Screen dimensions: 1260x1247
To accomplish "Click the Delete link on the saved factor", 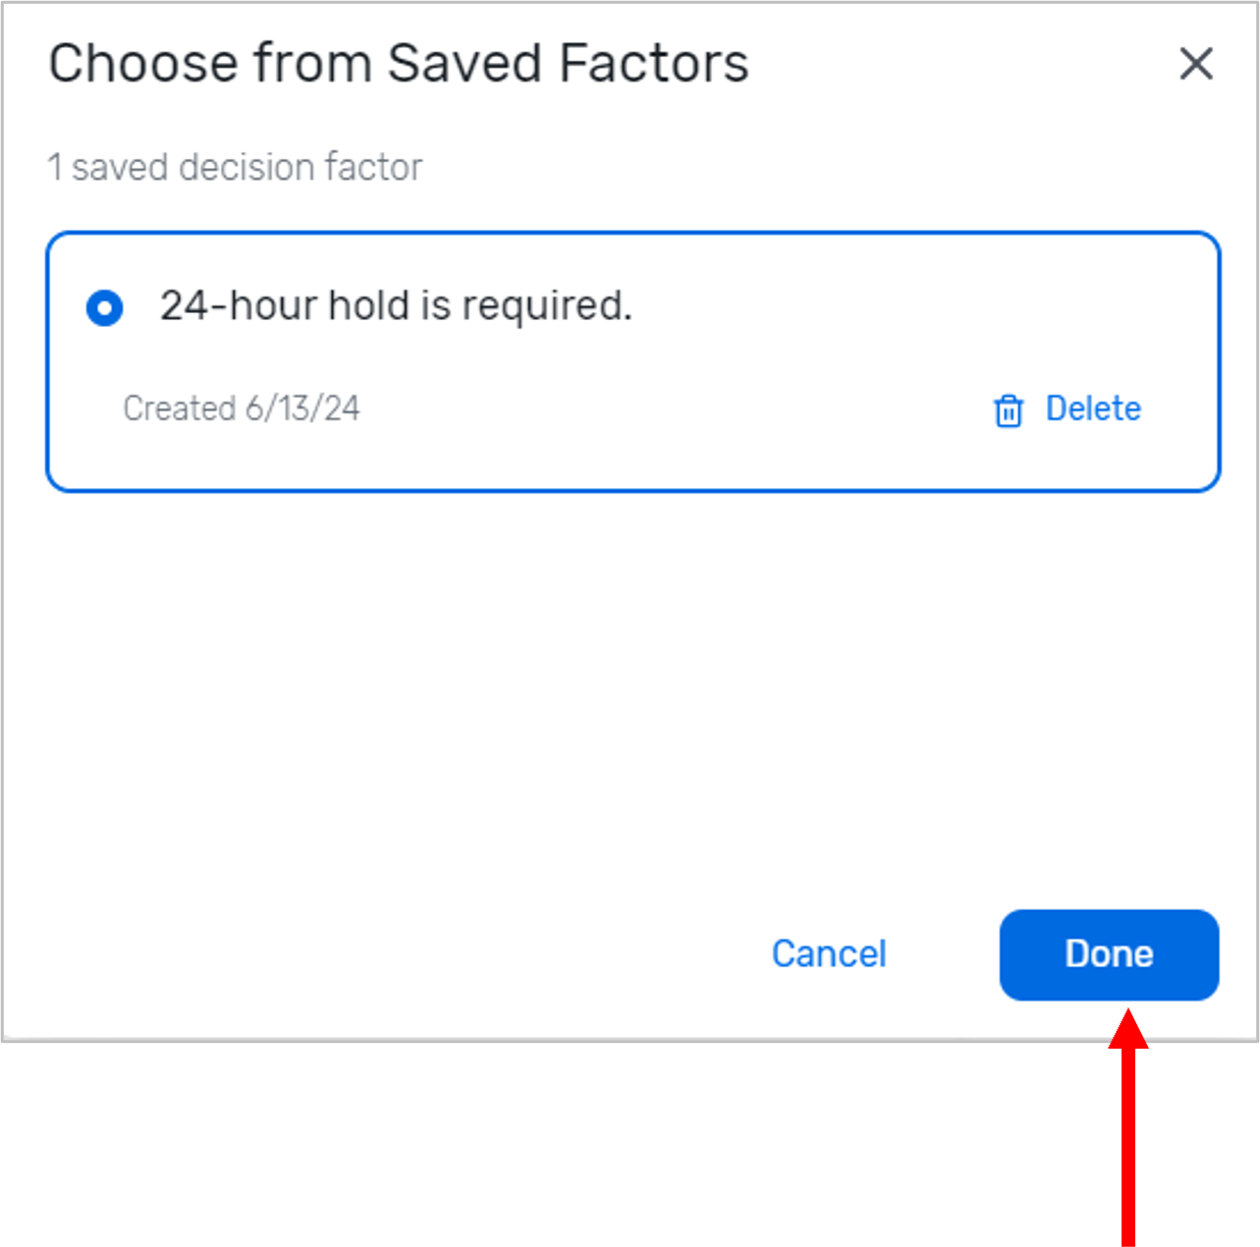I will click(x=1092, y=408).
